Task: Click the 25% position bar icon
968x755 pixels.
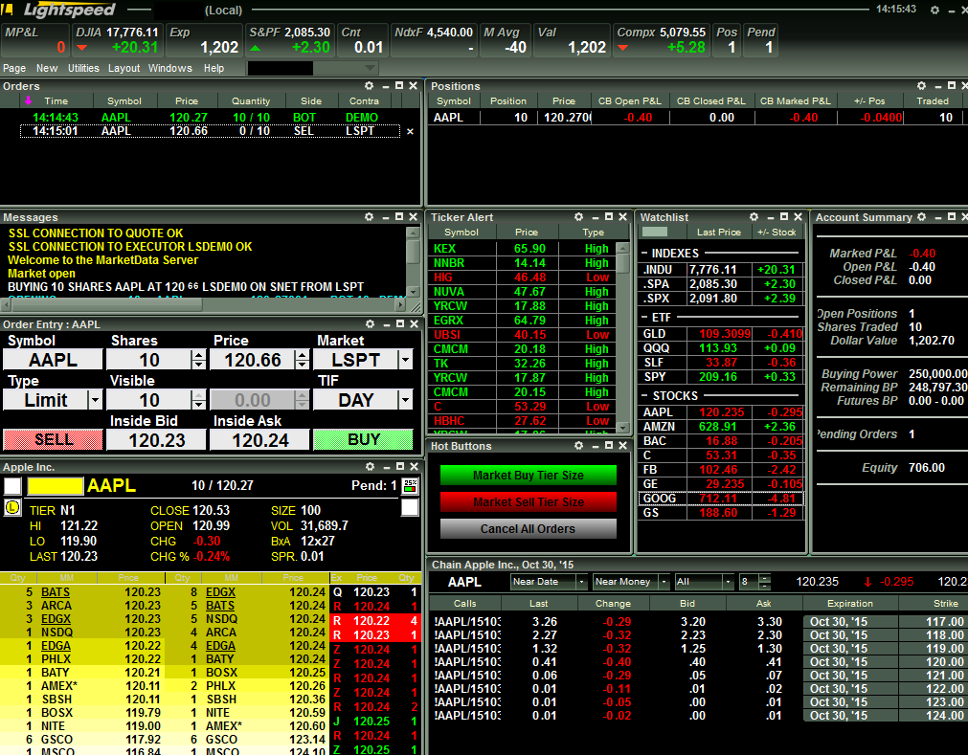Action: (410, 485)
